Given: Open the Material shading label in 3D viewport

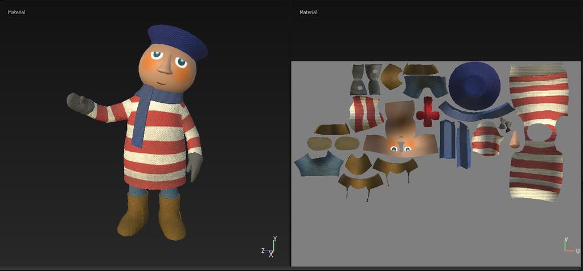Looking at the screenshot, I should point(17,12).
